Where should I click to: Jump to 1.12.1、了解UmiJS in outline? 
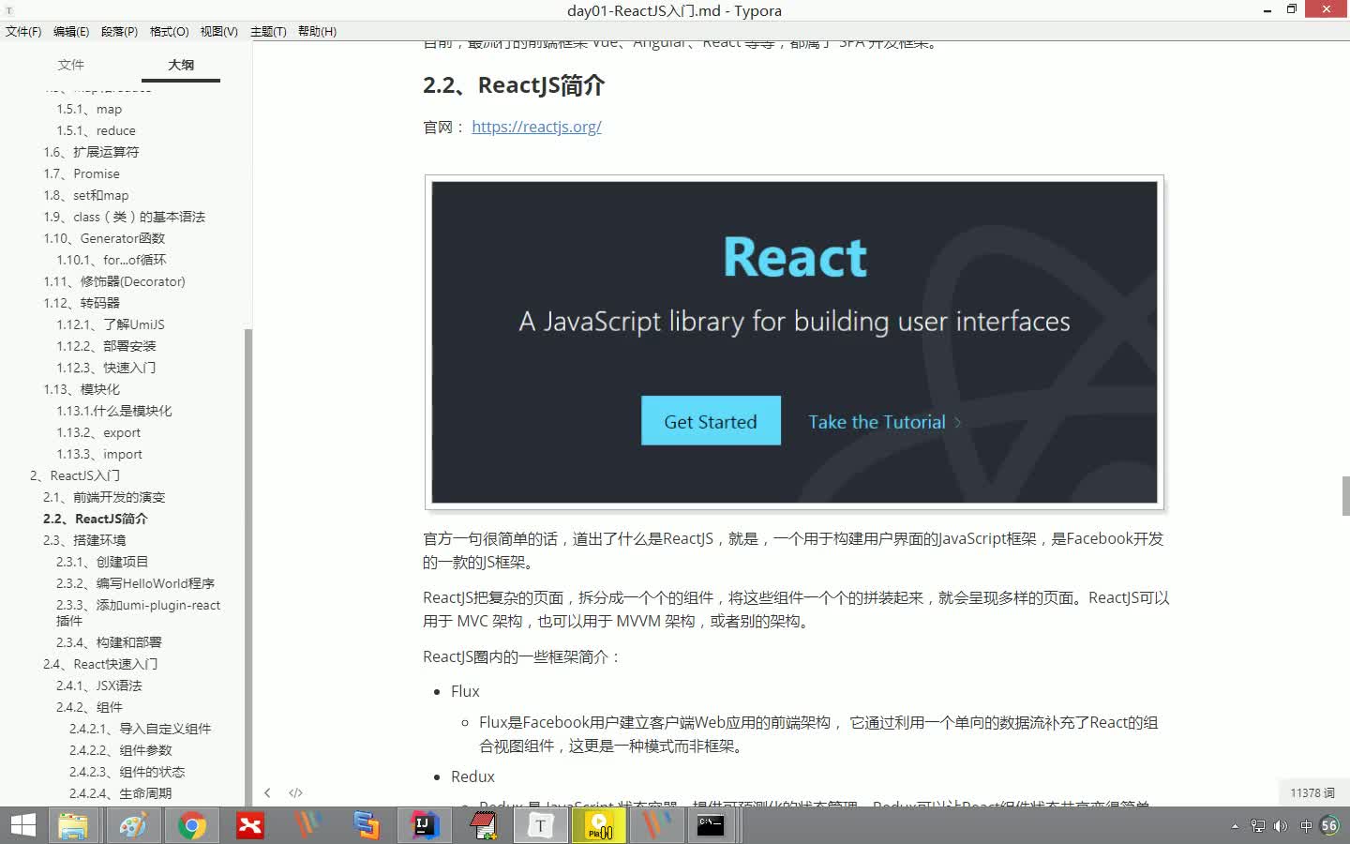(x=111, y=324)
